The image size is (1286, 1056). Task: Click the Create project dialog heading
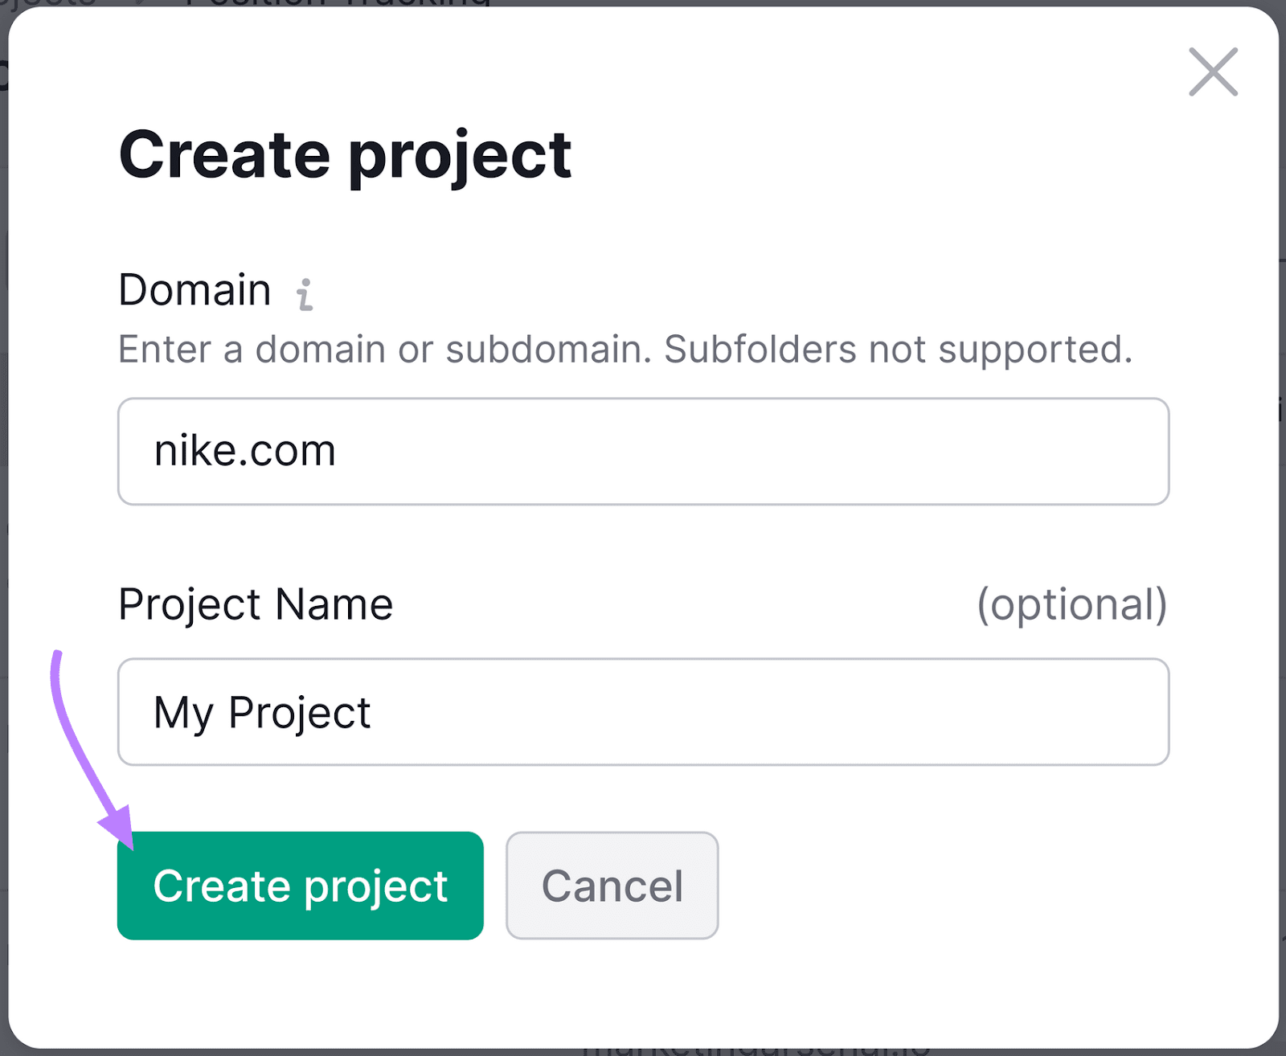tap(345, 155)
